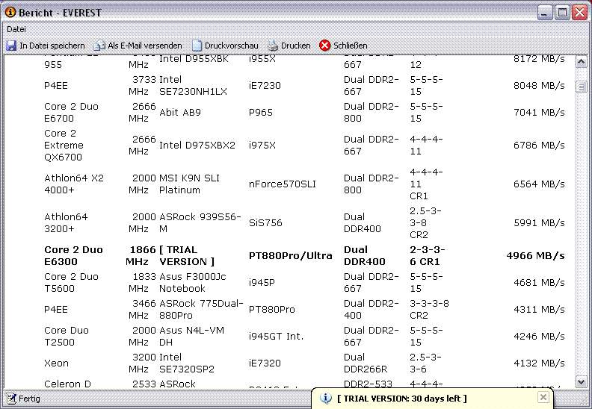The width and height of the screenshot is (592, 409).
Task: Click the Celeron D processor cell
Action: (x=67, y=384)
